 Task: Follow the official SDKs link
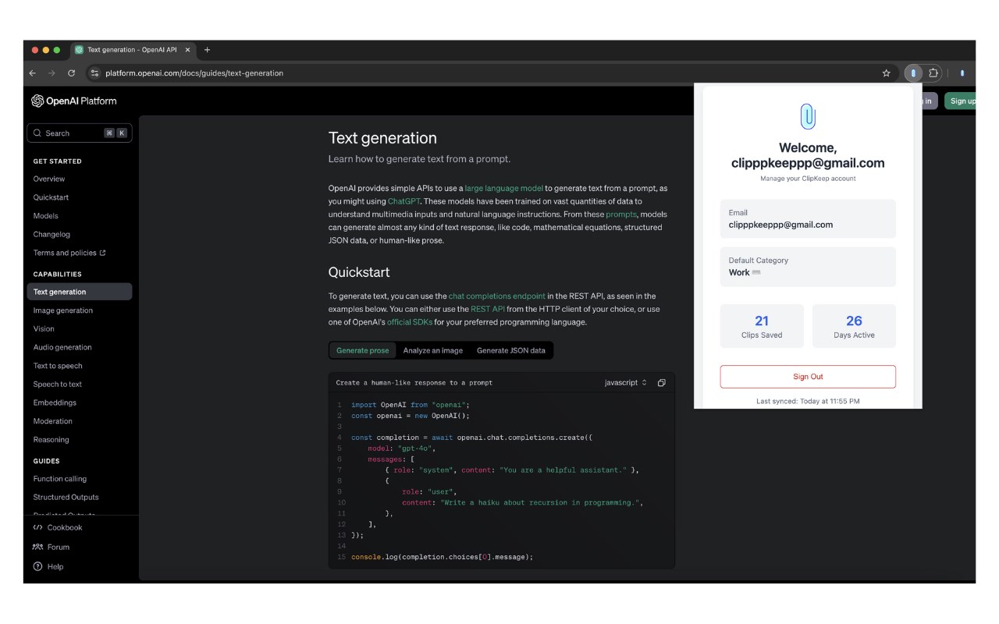click(410, 322)
